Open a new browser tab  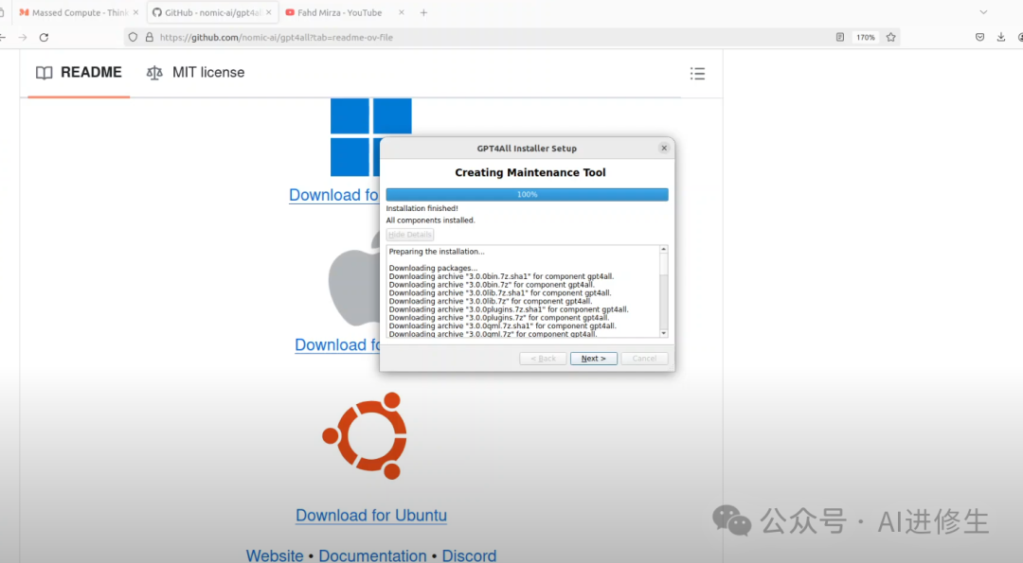pyautogui.click(x=423, y=12)
